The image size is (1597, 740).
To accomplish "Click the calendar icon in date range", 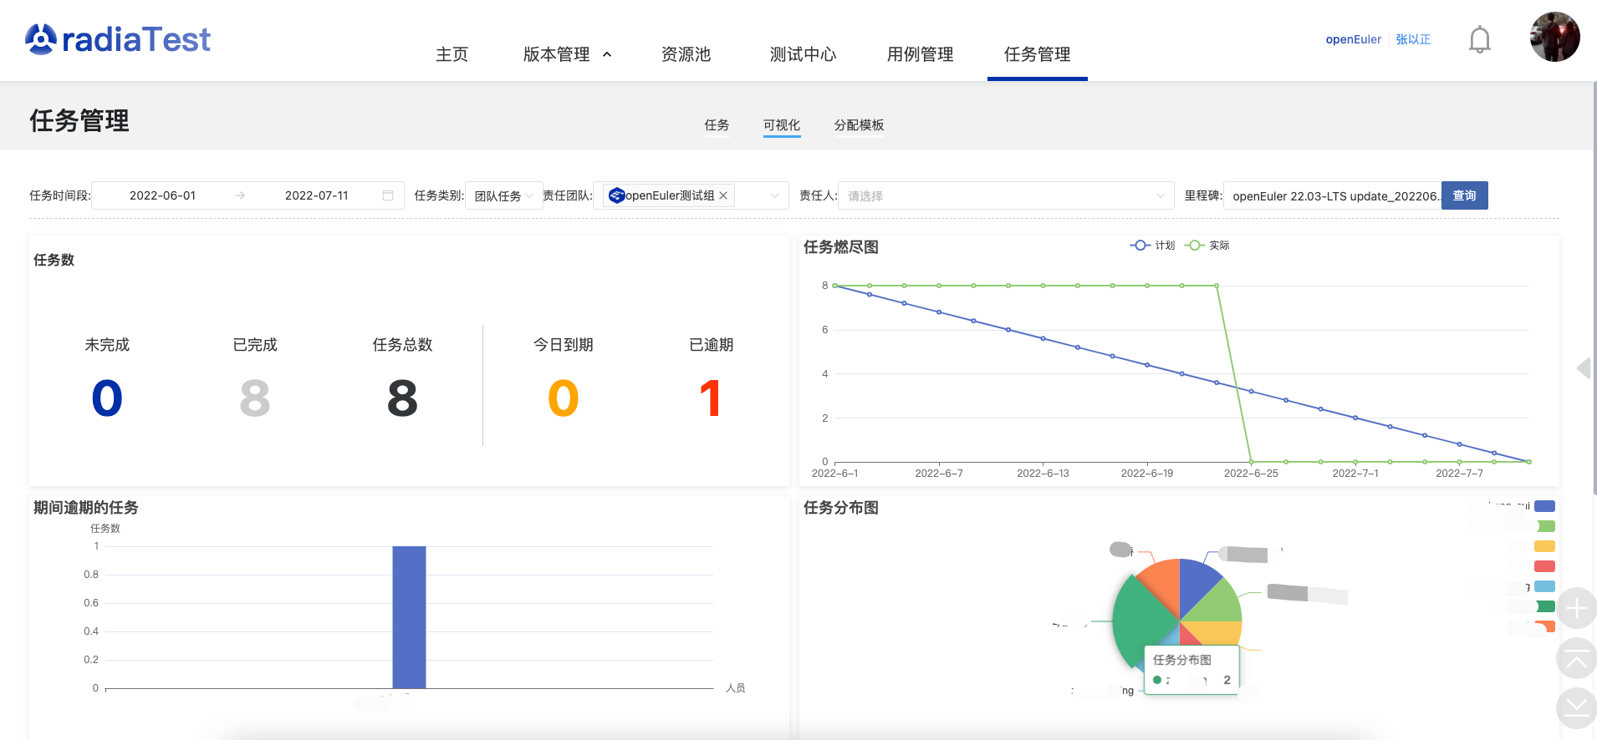I will (388, 195).
